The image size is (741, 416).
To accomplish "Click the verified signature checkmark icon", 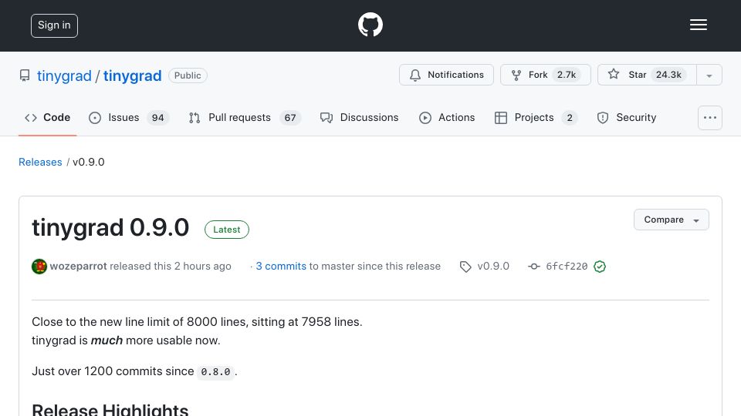I will click(x=600, y=267).
